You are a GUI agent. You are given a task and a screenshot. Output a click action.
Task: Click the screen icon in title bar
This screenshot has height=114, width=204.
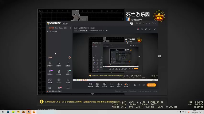[140, 23]
